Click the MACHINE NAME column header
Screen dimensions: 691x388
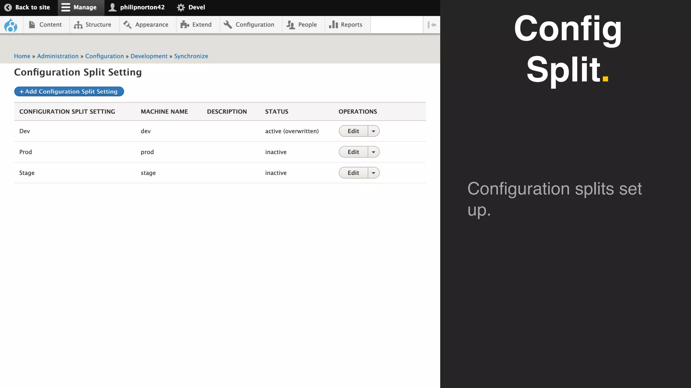164,111
